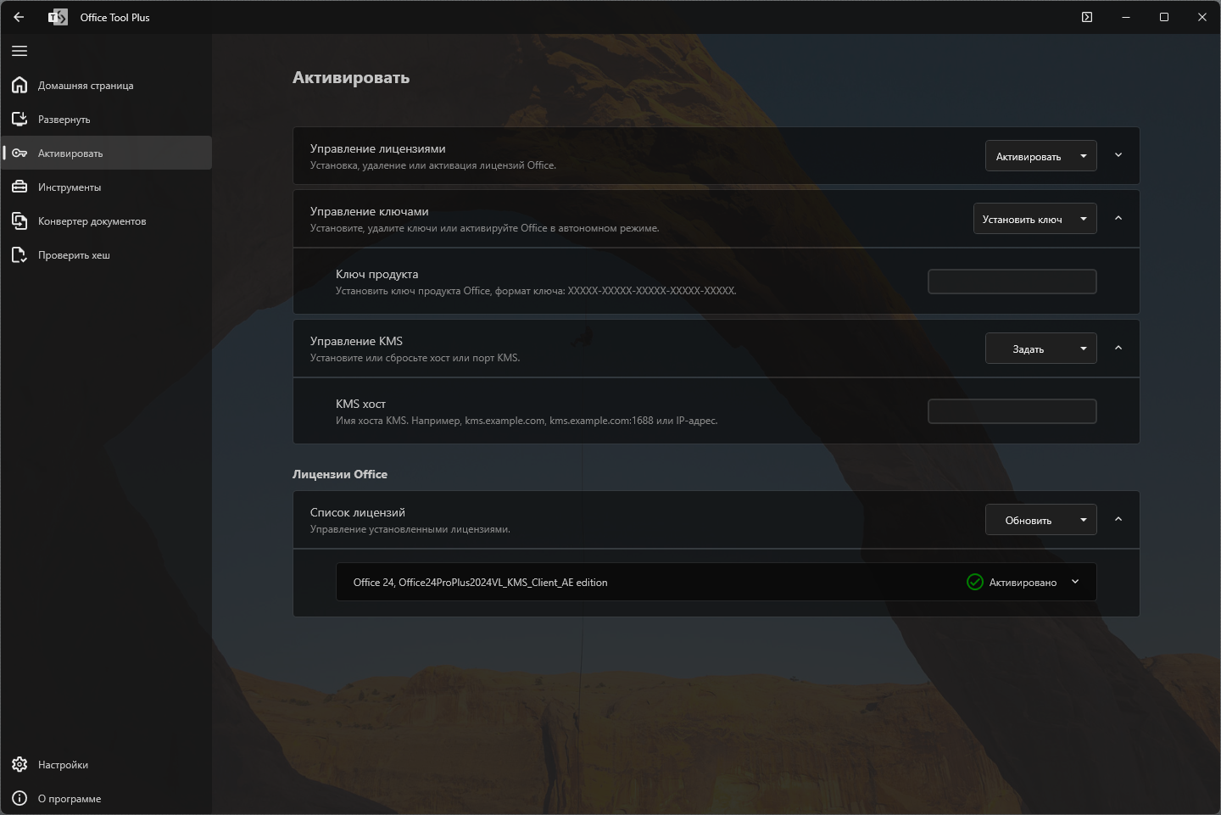
Task: Click the Управление KMS heading
Action: [356, 341]
